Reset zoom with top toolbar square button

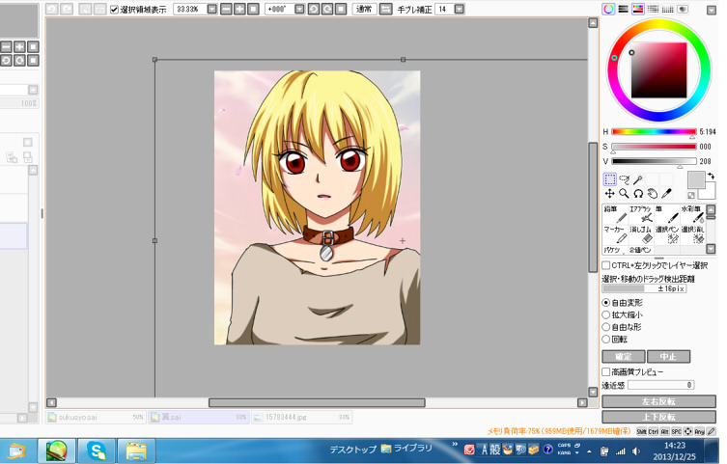pos(253,9)
